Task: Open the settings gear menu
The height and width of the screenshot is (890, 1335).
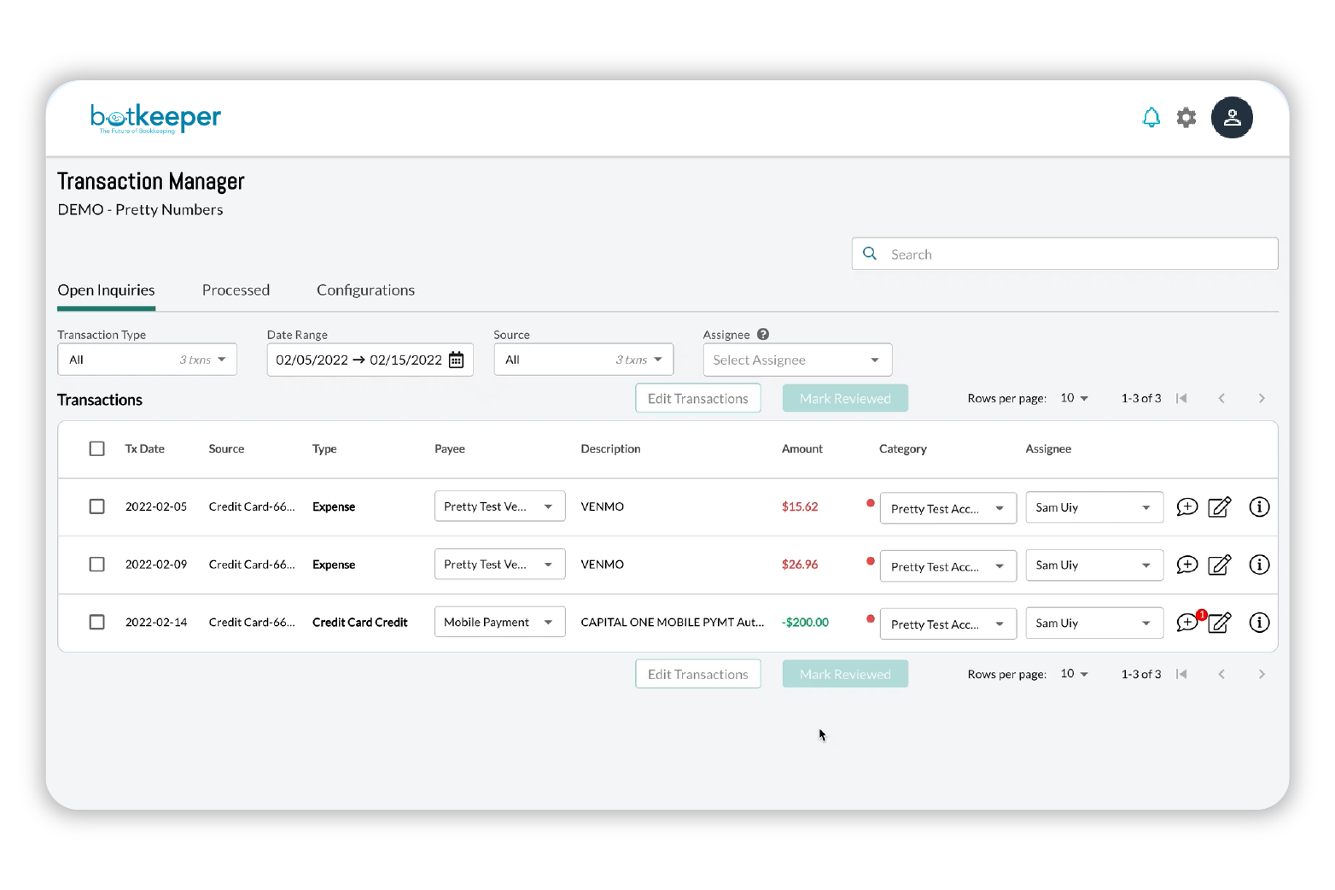Action: coord(1186,117)
